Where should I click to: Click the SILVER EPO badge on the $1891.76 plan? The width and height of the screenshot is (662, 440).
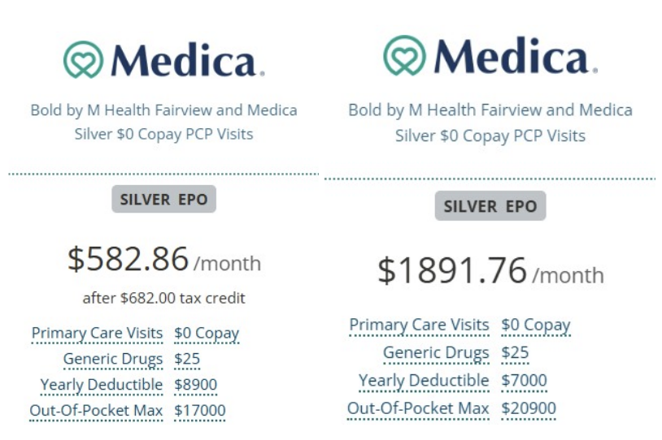point(490,205)
